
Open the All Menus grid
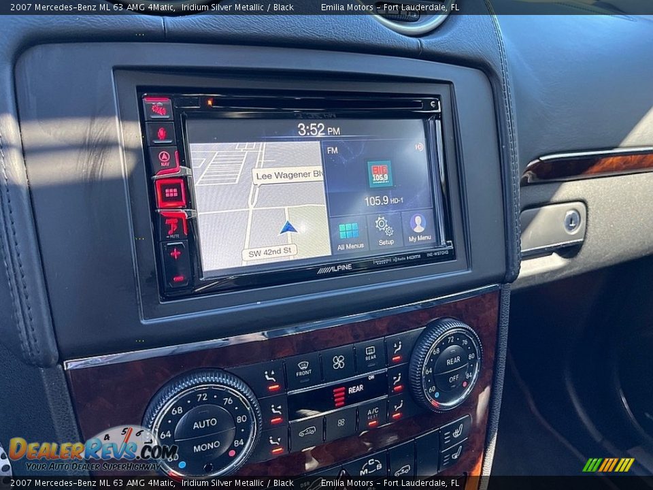(x=350, y=235)
